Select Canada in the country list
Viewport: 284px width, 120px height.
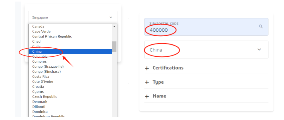70,26
